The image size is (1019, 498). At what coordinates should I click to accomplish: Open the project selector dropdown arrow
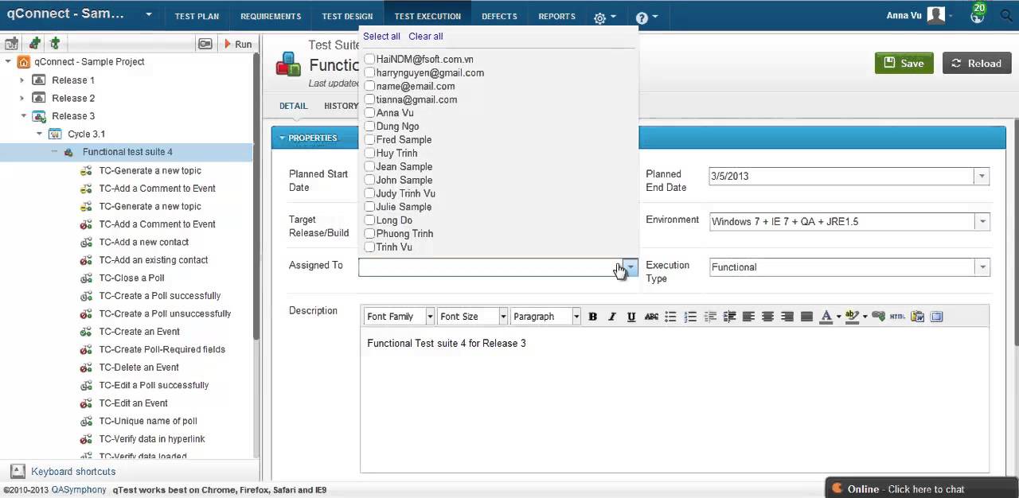click(x=149, y=15)
